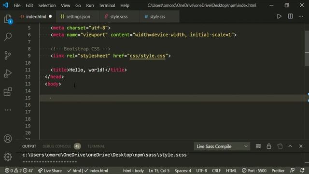Follow the css/style.css href link
Viewport: 309px width, 174px height.
(x=147, y=56)
